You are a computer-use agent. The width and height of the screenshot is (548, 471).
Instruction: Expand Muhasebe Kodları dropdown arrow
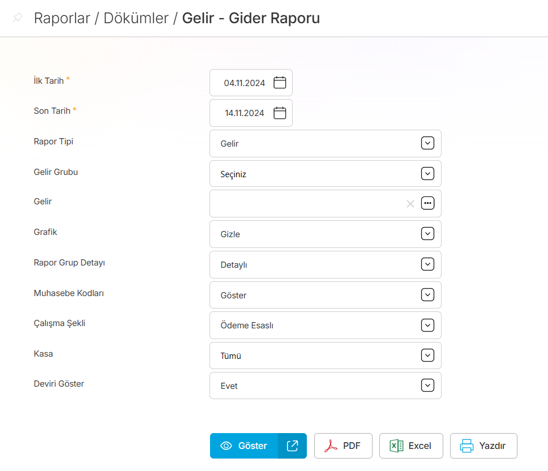pos(428,295)
